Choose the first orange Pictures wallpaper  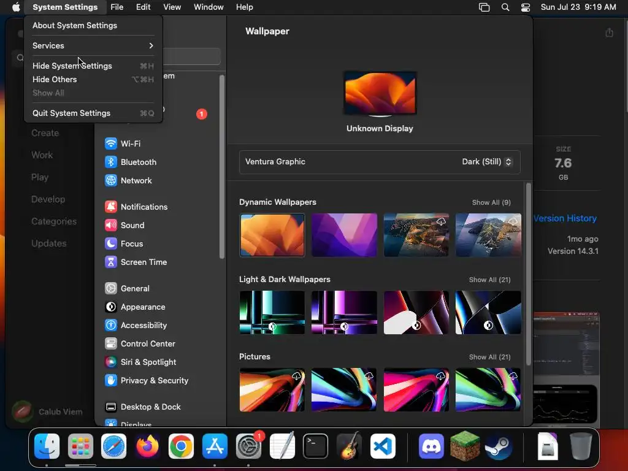coord(272,389)
